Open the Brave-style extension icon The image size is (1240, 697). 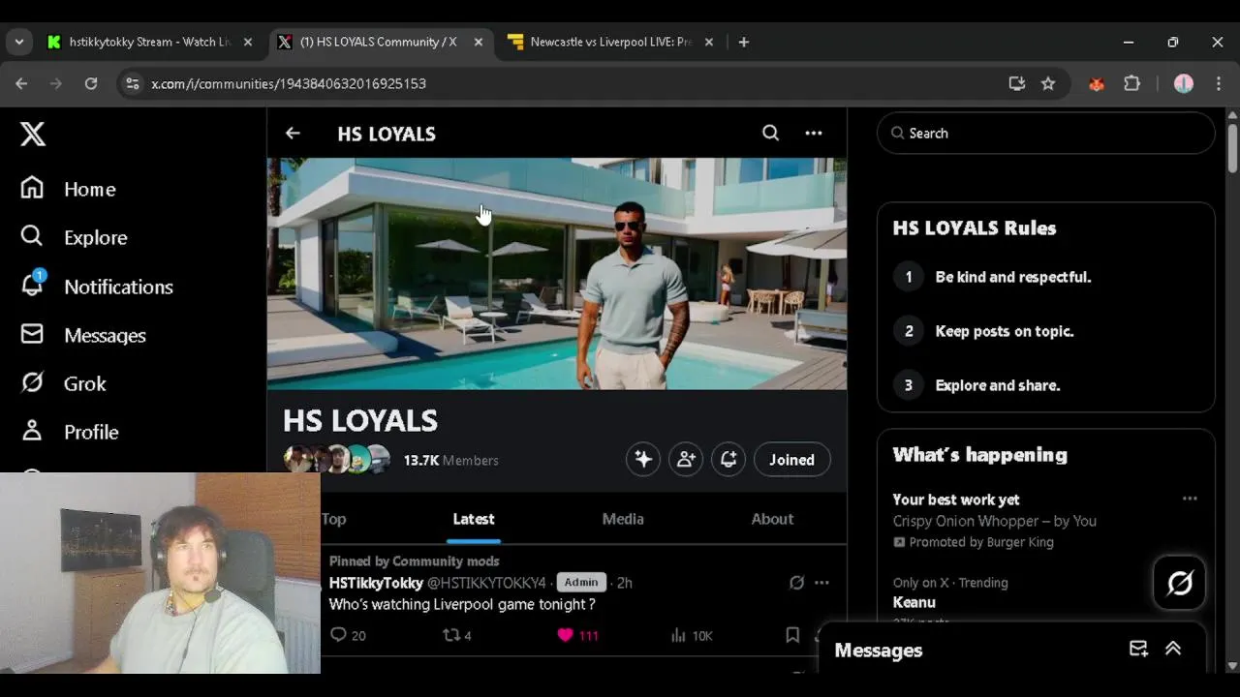[x=1097, y=84]
